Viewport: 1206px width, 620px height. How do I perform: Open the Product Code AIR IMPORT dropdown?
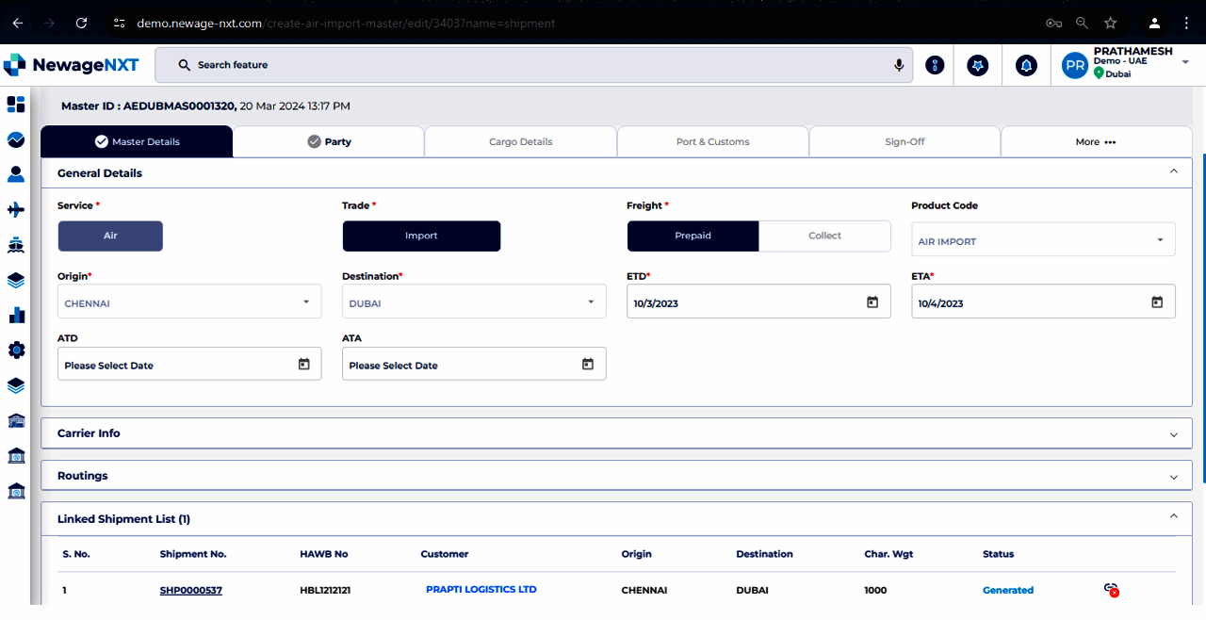click(1042, 240)
